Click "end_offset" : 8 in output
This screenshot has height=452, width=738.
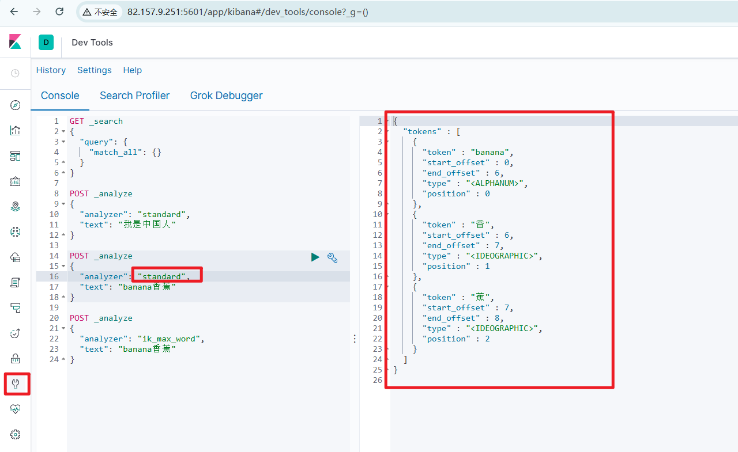[463, 318]
